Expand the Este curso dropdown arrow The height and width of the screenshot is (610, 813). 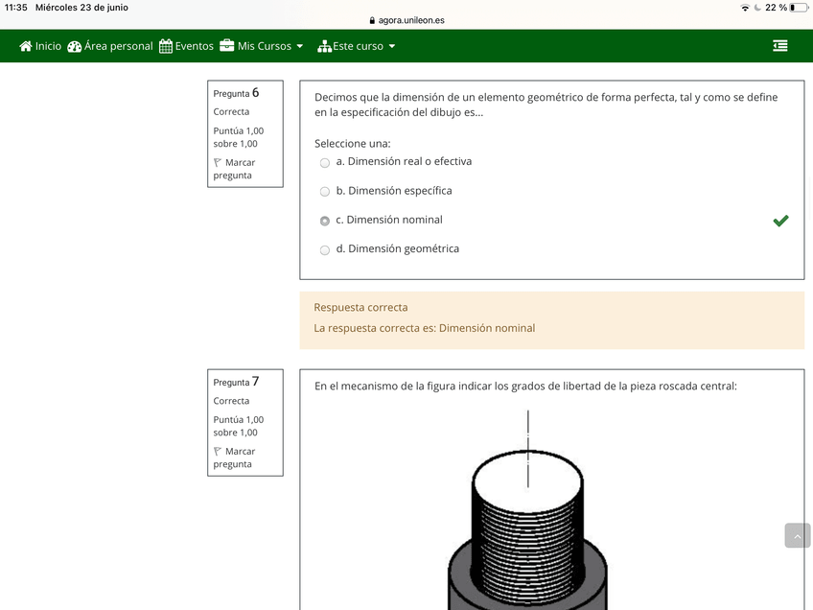coord(391,46)
